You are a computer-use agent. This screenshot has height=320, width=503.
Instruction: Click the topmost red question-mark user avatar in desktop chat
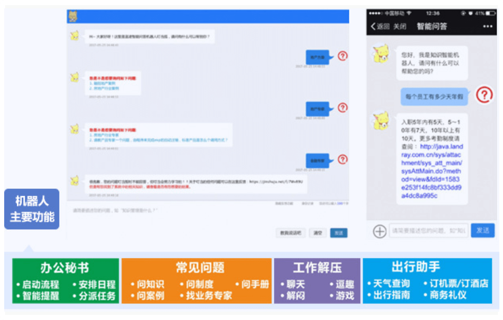coord(343,56)
